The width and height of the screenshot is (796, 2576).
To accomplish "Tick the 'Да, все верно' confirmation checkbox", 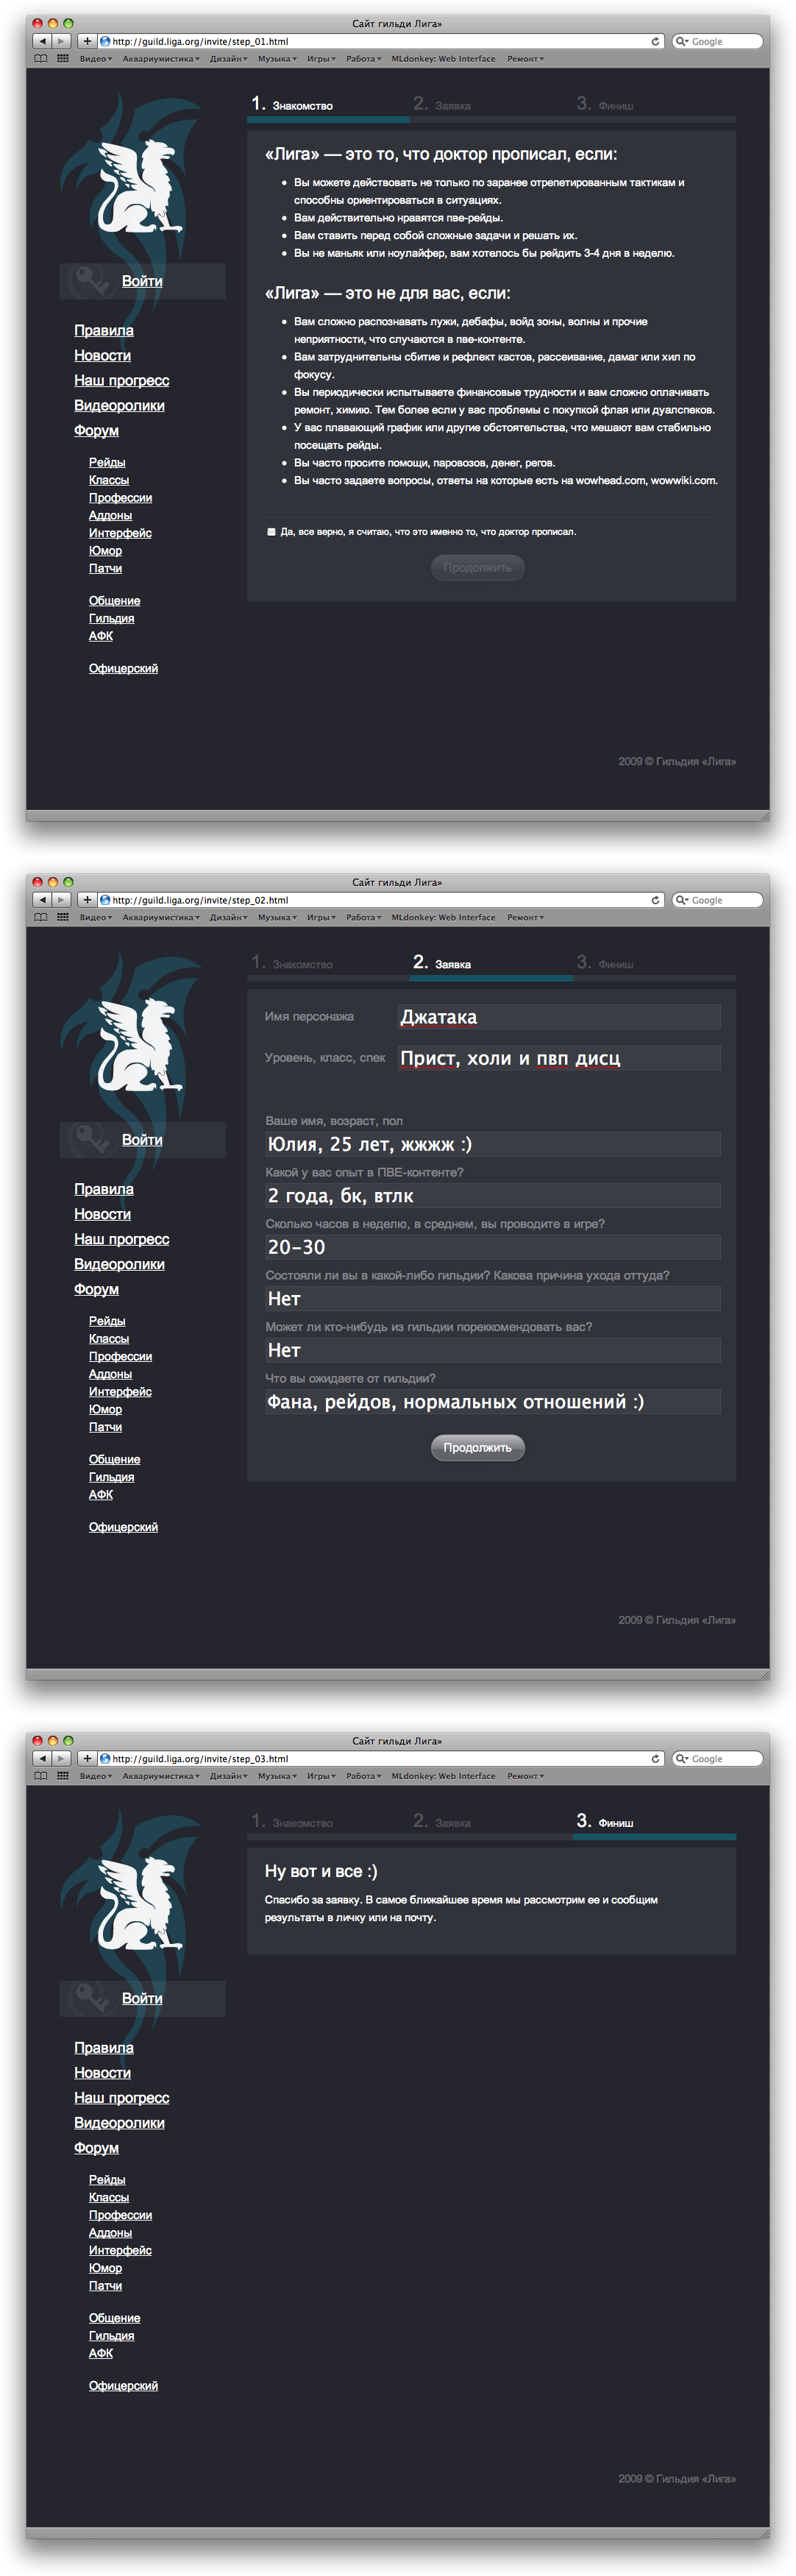I will click(x=271, y=532).
